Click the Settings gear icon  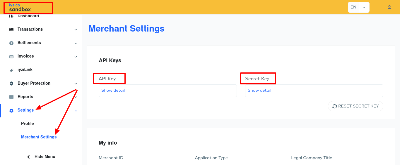click(11, 111)
